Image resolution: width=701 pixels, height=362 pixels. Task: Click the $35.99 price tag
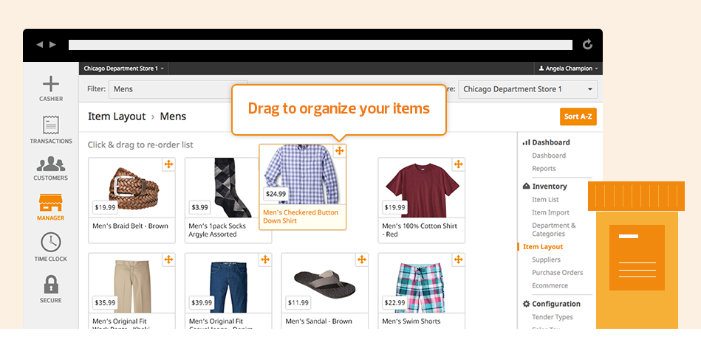click(105, 302)
